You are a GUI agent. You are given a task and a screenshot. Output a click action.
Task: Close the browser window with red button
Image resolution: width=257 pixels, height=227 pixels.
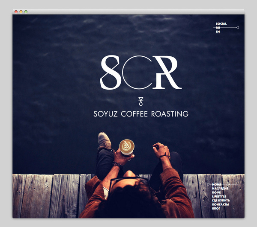(x=16, y=12)
